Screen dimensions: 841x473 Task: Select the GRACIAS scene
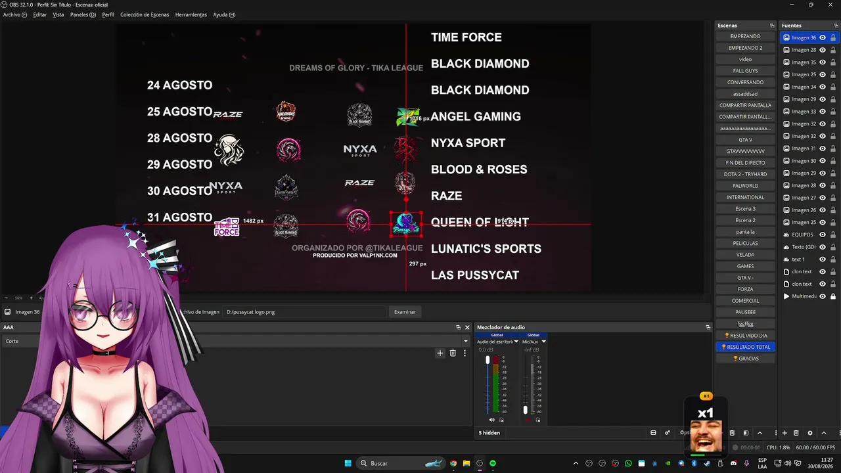[x=745, y=358]
